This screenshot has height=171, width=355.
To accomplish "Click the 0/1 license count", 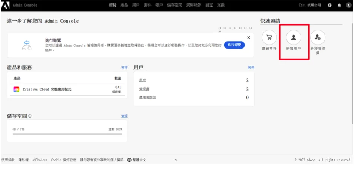I will [118, 87].
